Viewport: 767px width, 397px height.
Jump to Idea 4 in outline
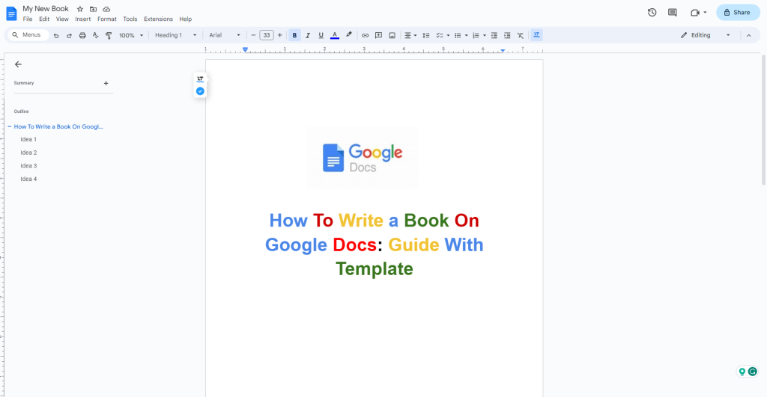click(28, 179)
